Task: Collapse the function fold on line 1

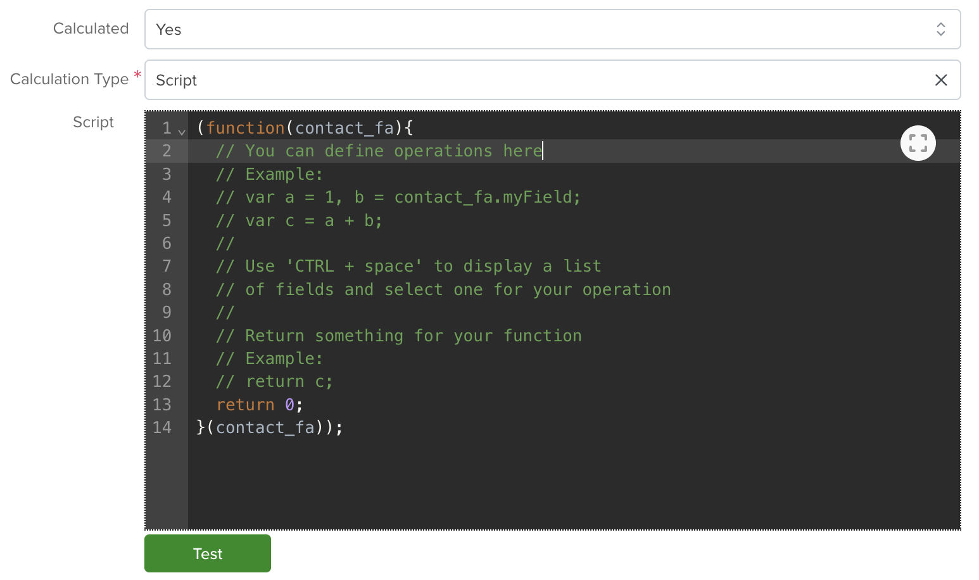Action: [x=182, y=132]
